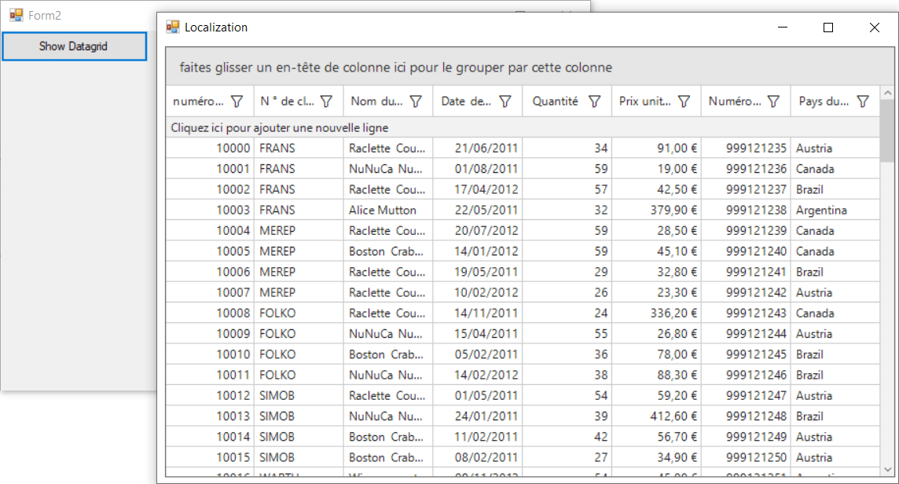899x484 pixels.
Task: Close the Localization window
Action: coord(875,27)
